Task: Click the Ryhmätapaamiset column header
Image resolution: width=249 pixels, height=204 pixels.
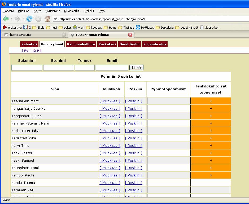Action: click(x=168, y=89)
